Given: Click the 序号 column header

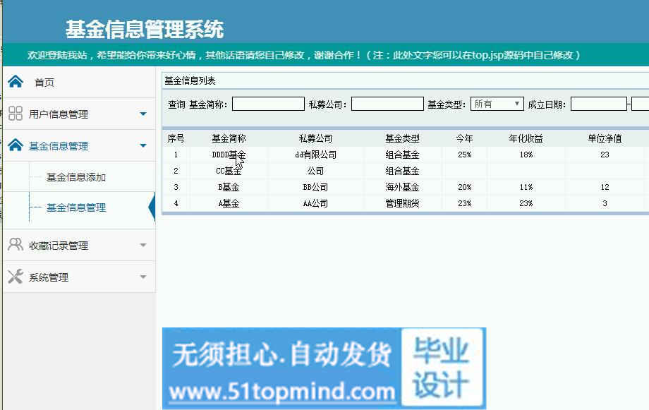Looking at the screenshot, I should 176,138.
